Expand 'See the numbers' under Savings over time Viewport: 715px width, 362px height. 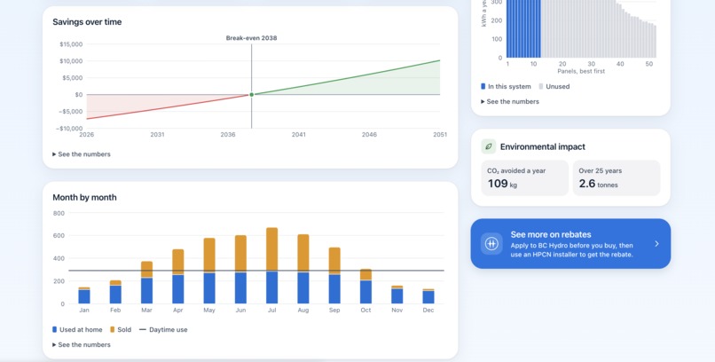[81, 154]
